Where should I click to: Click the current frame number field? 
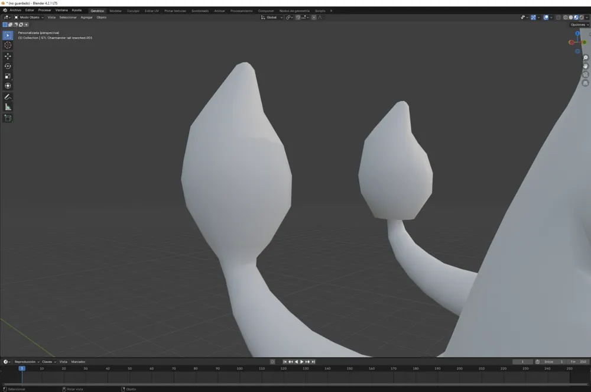click(522, 361)
